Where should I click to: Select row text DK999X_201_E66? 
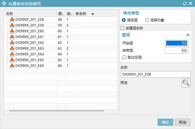point(30,66)
